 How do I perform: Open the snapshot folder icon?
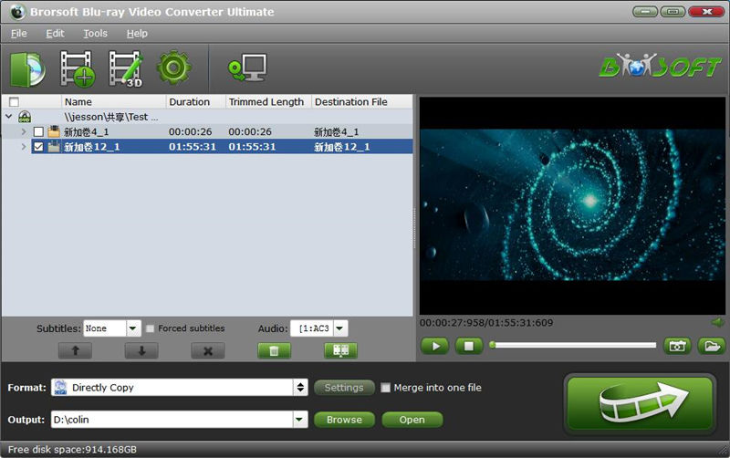[x=711, y=346]
